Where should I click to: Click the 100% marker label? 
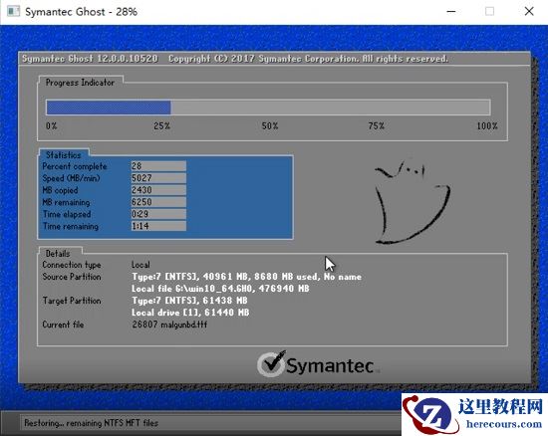tap(487, 126)
